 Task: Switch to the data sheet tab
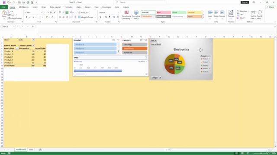point(31,149)
